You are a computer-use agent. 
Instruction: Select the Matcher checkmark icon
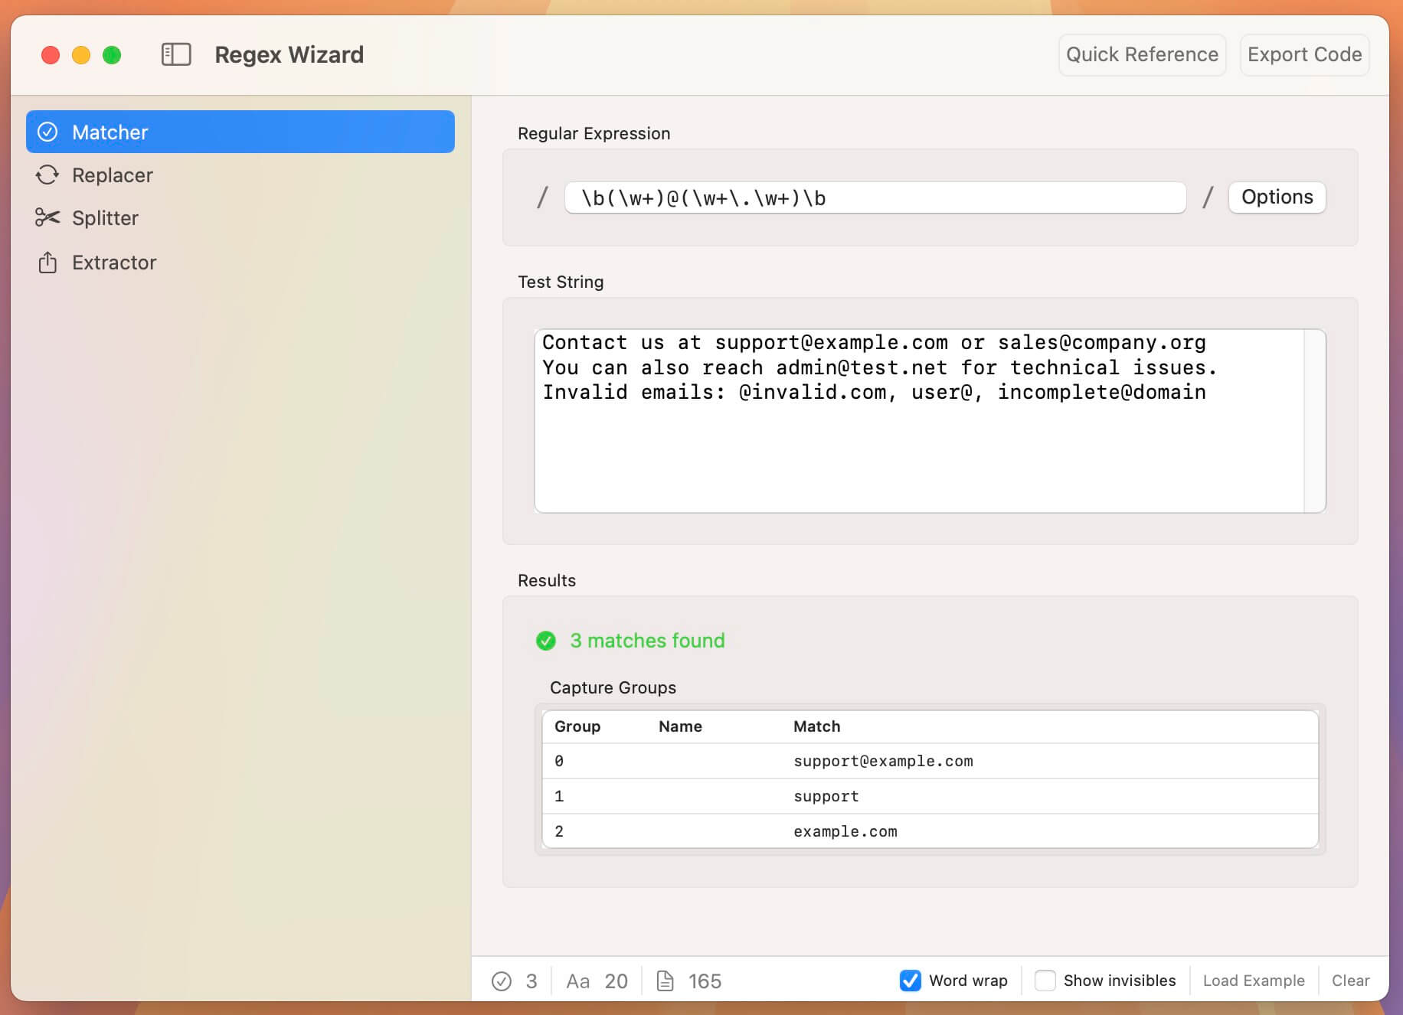click(x=48, y=132)
